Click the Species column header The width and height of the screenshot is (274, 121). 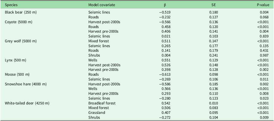[11, 5]
